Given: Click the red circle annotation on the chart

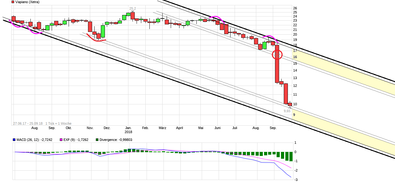Looking at the screenshot, I should tap(277, 54).
